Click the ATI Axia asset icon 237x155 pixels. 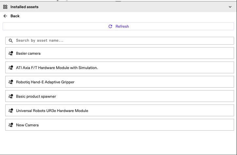pos(11,68)
